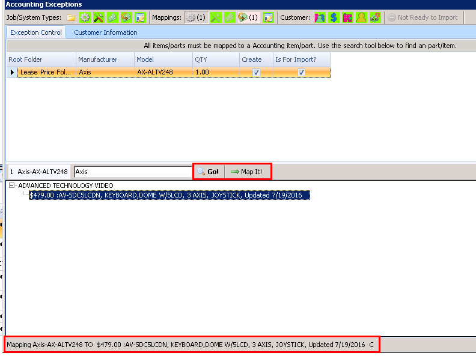Click the folder icon under Job/System Types
476x356 pixels.
[71, 17]
